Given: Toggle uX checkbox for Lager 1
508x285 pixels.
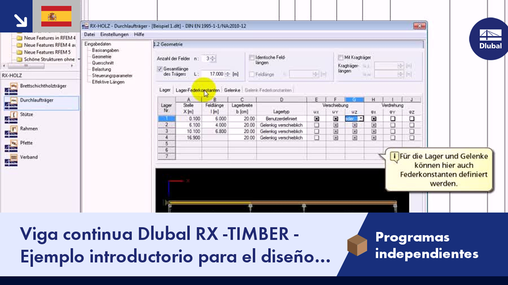Looking at the screenshot, I should [317, 119].
